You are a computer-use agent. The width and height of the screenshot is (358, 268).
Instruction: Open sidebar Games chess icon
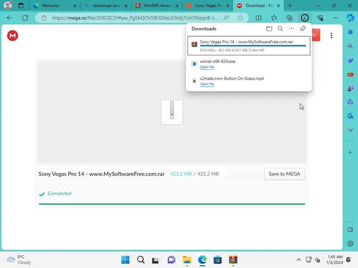(350, 88)
